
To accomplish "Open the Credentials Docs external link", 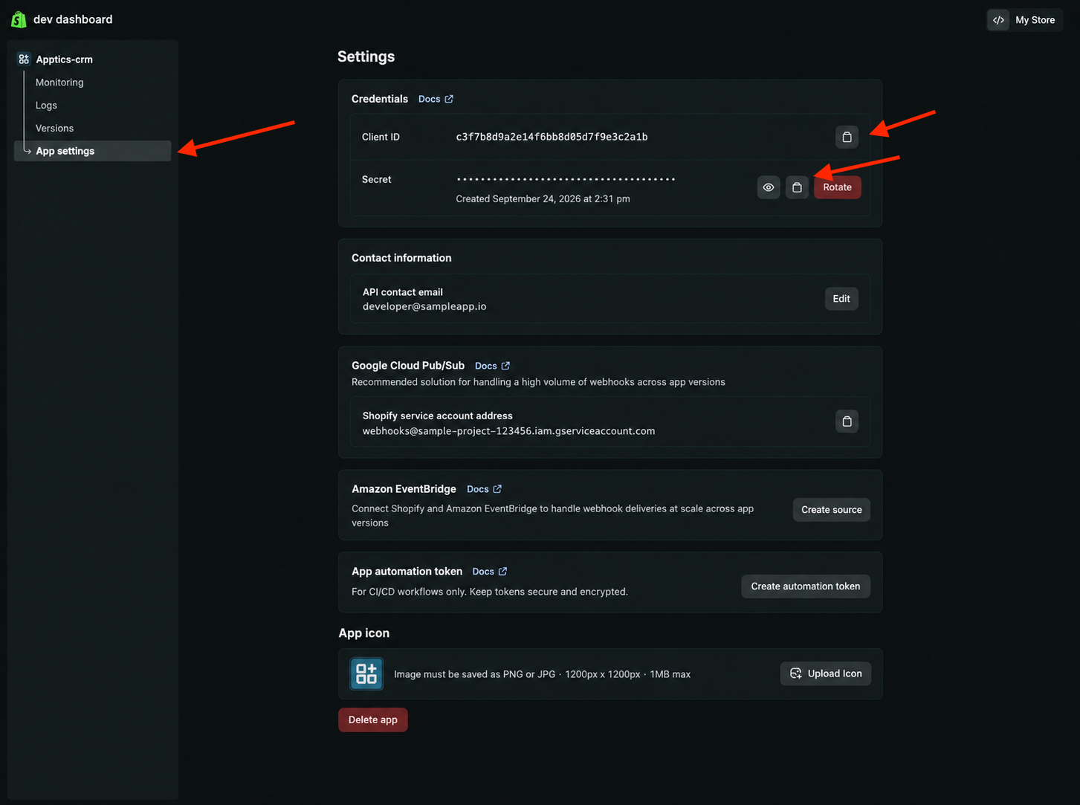I will pyautogui.click(x=436, y=99).
